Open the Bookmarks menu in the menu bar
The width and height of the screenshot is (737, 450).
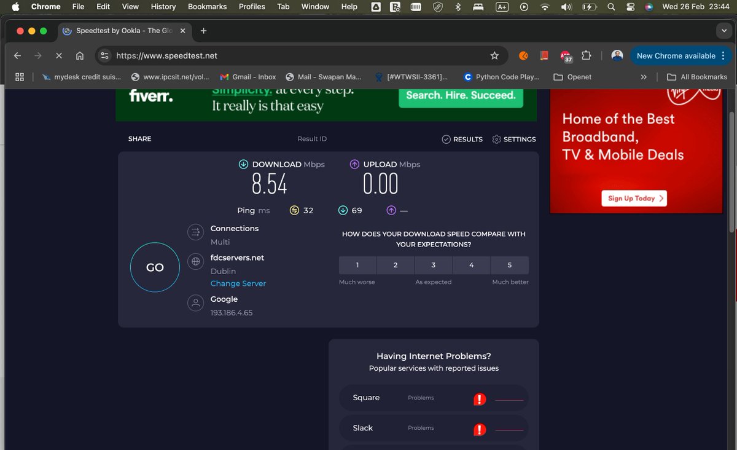[x=207, y=7]
